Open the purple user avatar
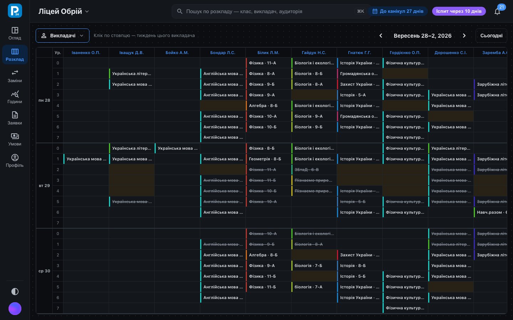This screenshot has height=320, width=513. [15, 309]
